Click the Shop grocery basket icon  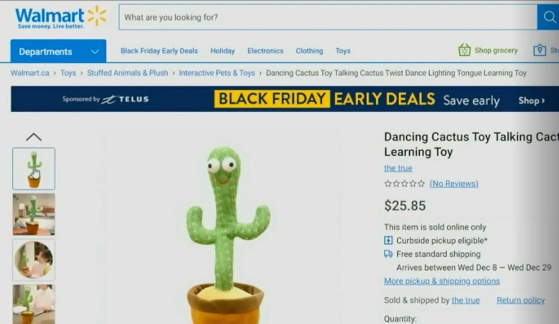coord(464,50)
